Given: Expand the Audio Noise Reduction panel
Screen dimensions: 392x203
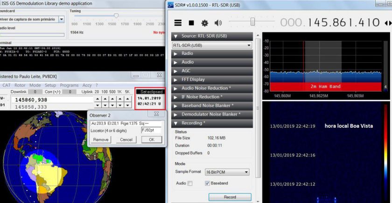Looking at the screenshot, I should click(212, 88).
